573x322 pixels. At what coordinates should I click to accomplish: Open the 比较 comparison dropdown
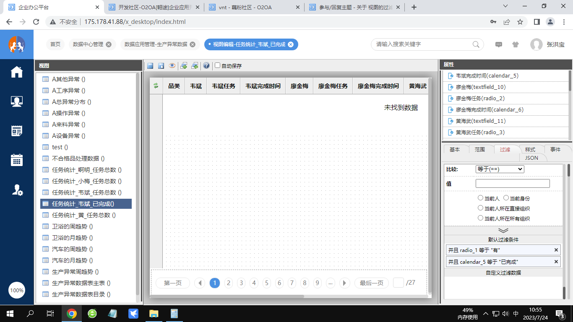coord(500,169)
